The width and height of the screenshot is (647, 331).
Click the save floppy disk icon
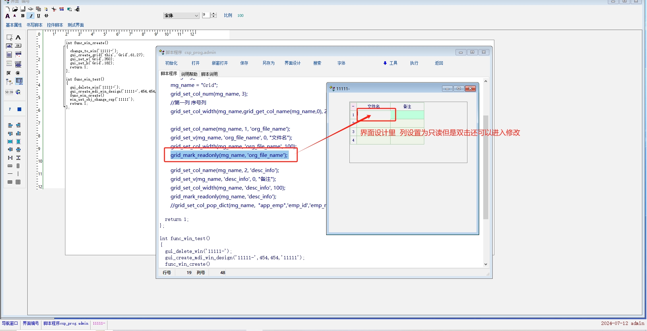coord(23,9)
